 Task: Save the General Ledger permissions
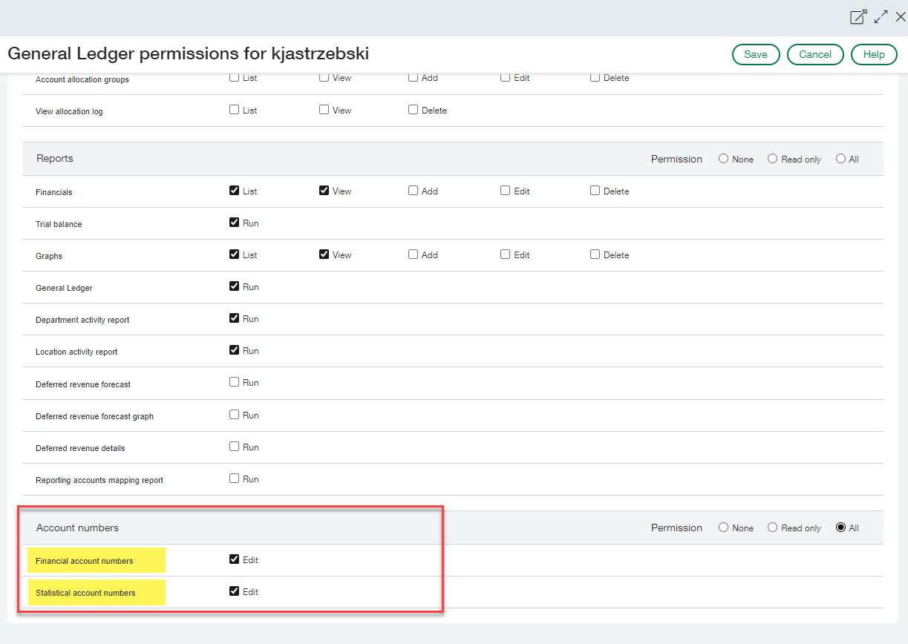(x=755, y=54)
